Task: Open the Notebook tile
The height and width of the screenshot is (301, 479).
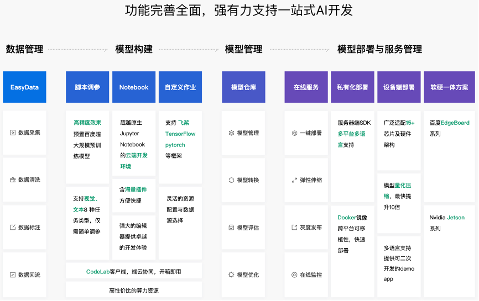Action: (134, 87)
